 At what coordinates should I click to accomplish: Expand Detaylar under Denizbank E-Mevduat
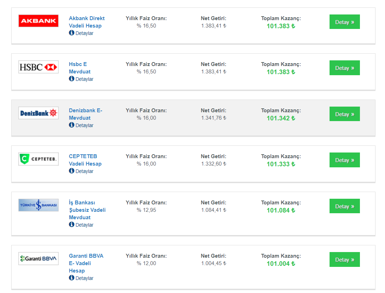[x=81, y=125]
